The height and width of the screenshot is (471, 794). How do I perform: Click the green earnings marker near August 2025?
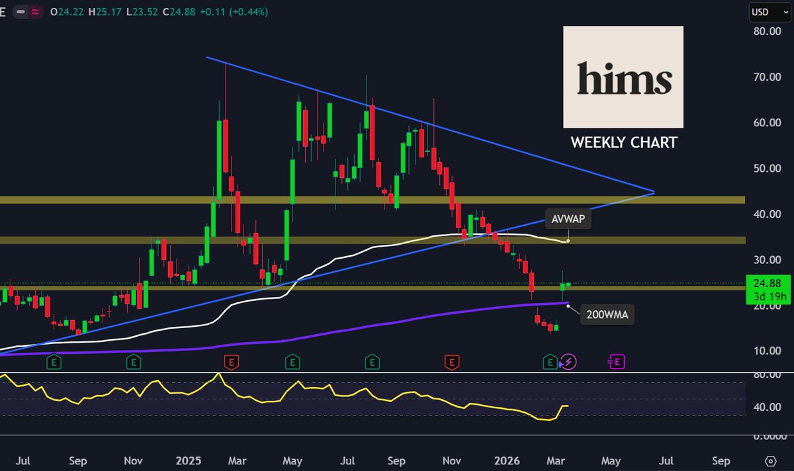pyautogui.click(x=372, y=362)
